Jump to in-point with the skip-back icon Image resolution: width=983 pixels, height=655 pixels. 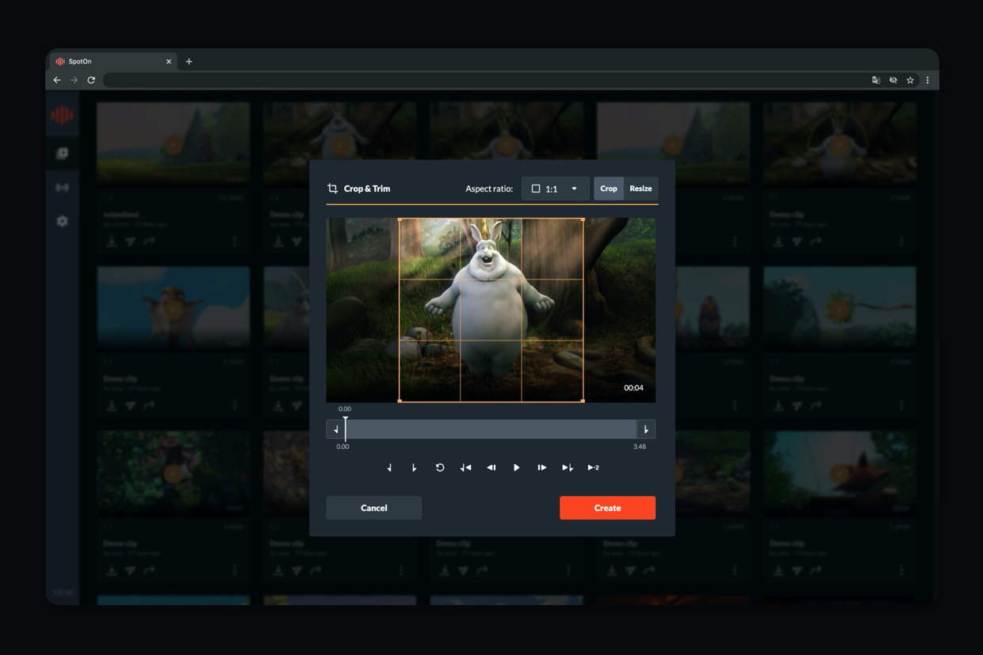click(465, 468)
